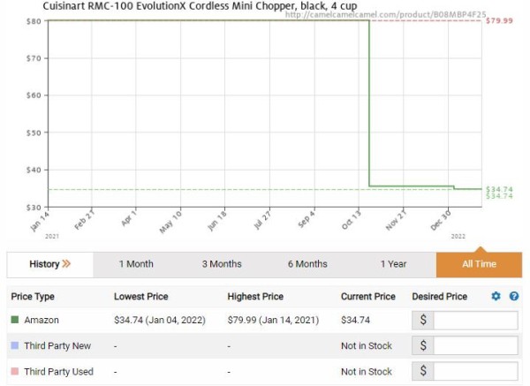Click the lowest price $34.74 (Jan 04, 2022)

(x=160, y=320)
